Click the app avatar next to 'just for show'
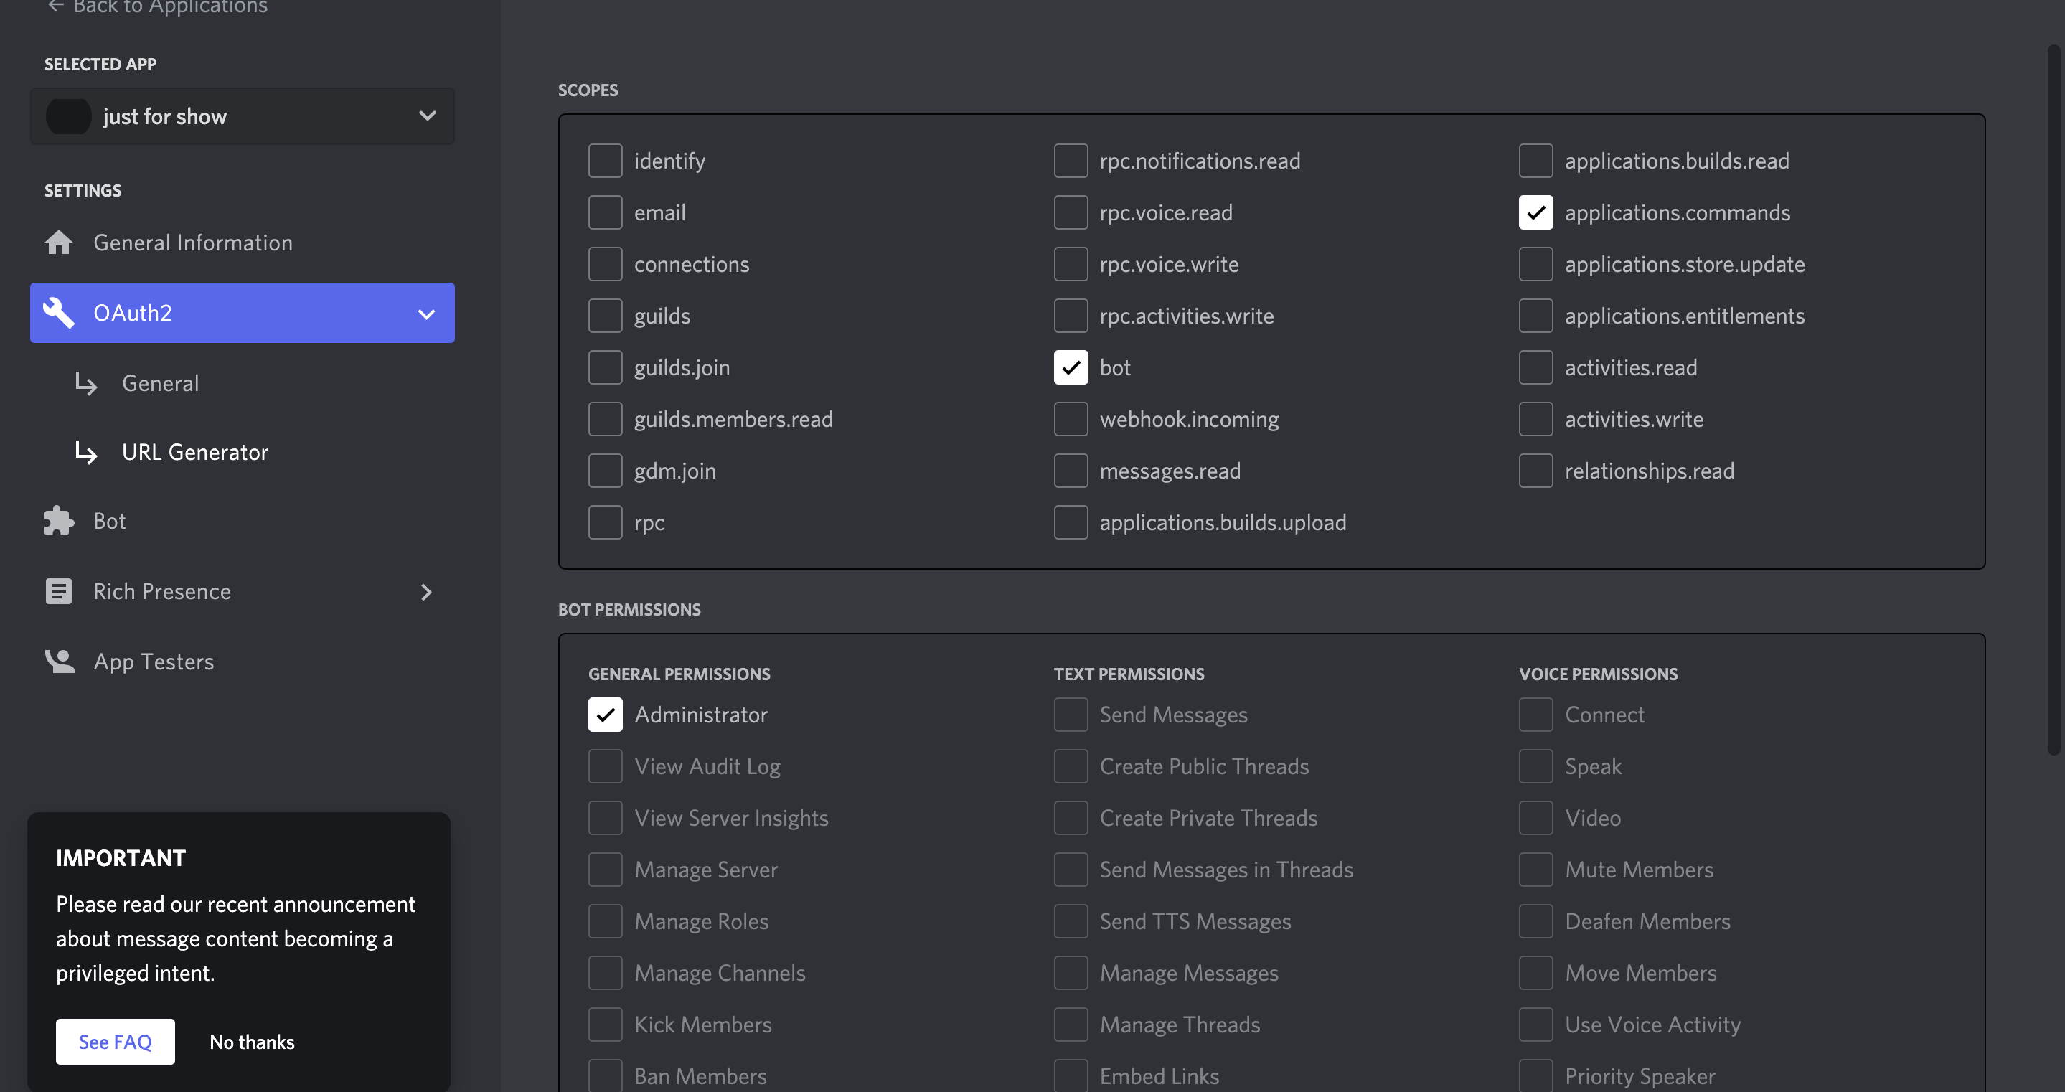Screen dimensions: 2065x1092 click(x=70, y=116)
